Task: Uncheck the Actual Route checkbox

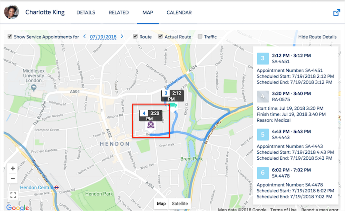Action: click(x=161, y=36)
